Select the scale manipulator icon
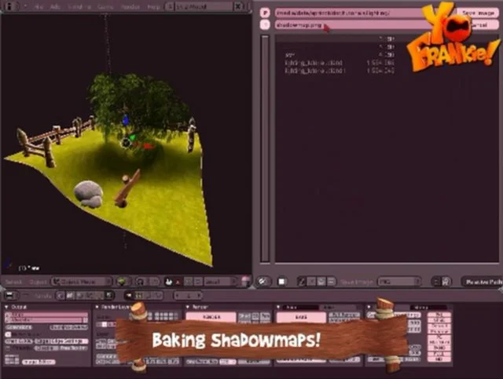 tap(198, 282)
